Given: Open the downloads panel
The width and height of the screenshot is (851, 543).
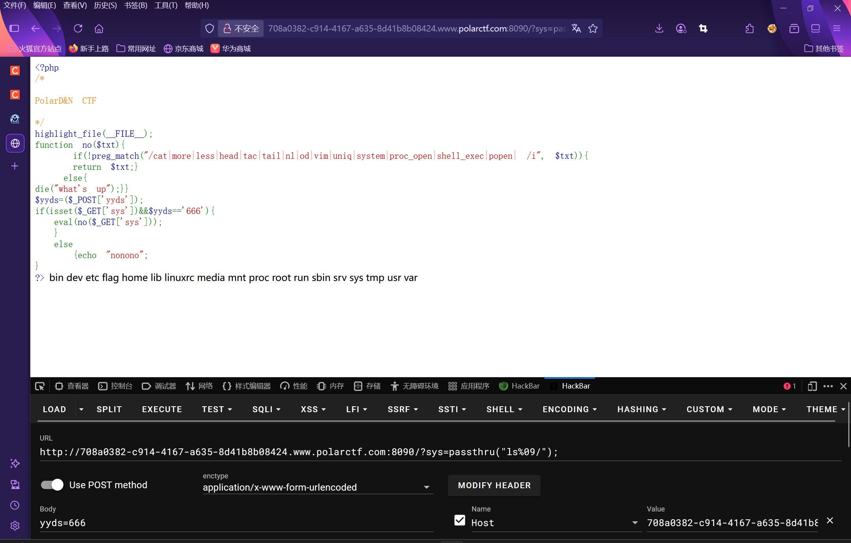Looking at the screenshot, I should [x=659, y=28].
